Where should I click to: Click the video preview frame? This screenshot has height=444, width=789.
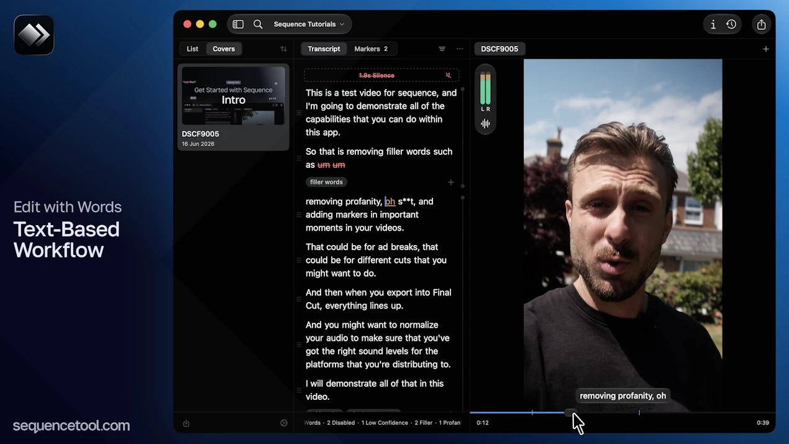[623, 235]
